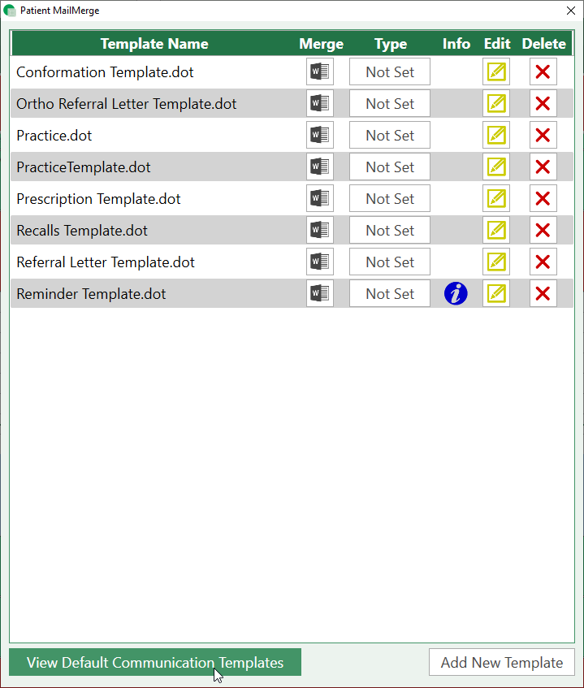Click the Type column header
The image size is (584, 688).
391,44
